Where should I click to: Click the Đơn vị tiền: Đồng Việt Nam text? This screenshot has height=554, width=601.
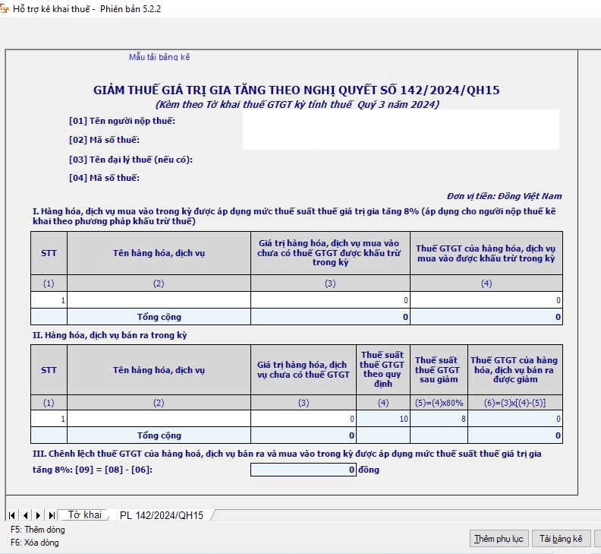click(x=504, y=196)
